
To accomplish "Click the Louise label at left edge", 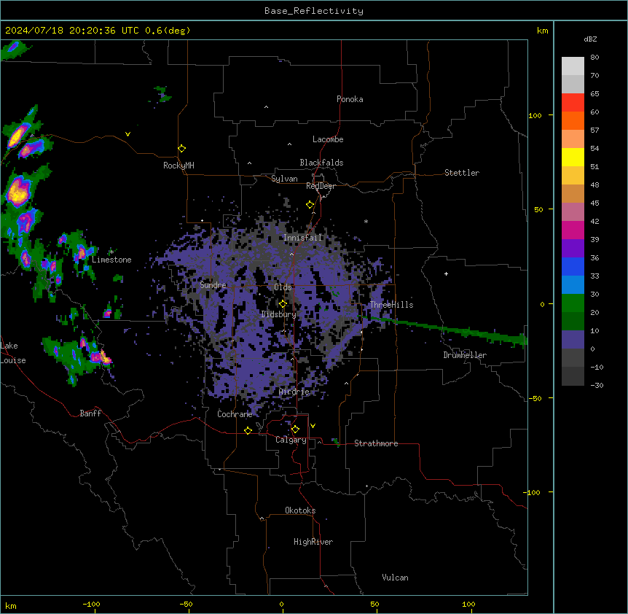I will click(13, 360).
